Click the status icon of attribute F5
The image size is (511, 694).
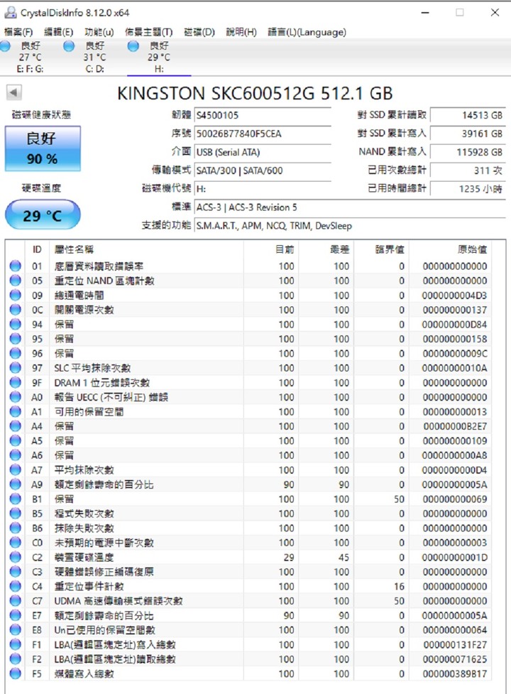click(16, 673)
